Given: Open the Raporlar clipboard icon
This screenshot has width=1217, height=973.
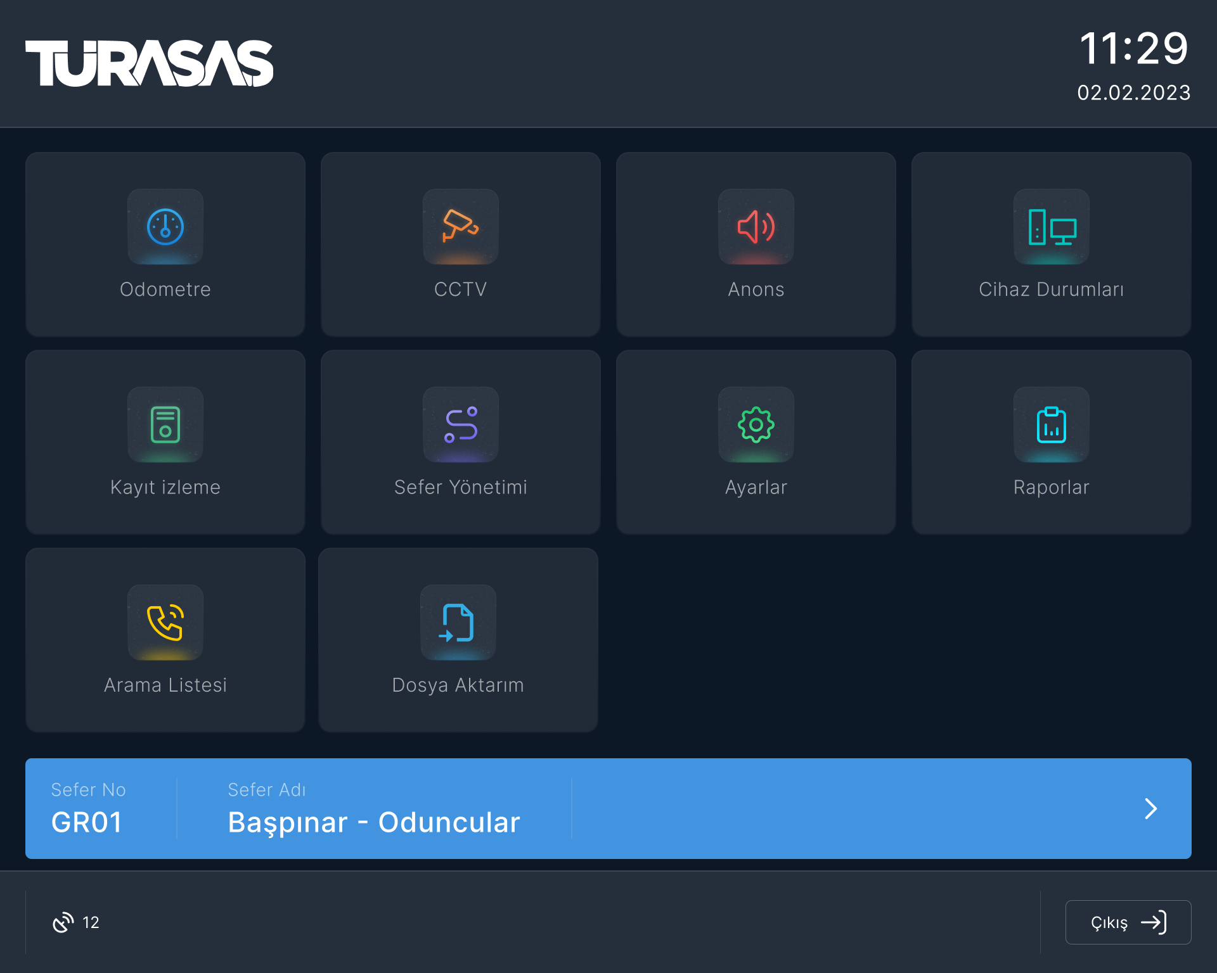Looking at the screenshot, I should [x=1051, y=424].
